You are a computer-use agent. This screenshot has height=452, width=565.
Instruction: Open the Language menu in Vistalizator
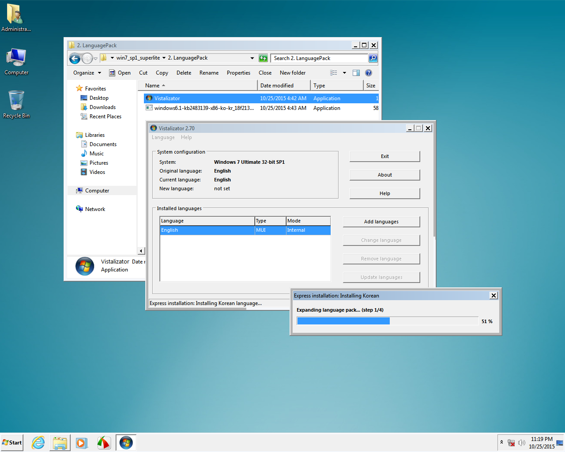click(x=163, y=137)
